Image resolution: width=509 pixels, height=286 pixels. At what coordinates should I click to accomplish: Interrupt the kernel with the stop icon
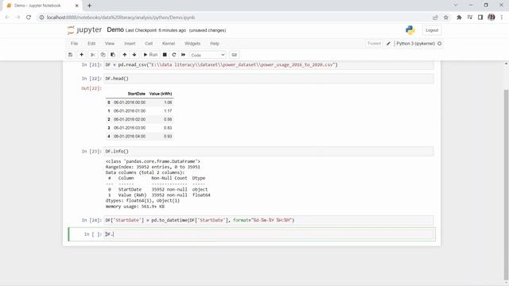tap(165, 55)
